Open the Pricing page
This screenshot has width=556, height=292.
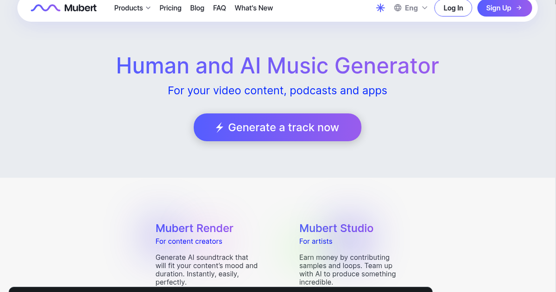pyautogui.click(x=171, y=8)
